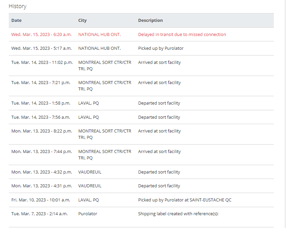Click VAUDREUIL in the 4:32 p.m. row
Viewport: 286px width, 228px height.
pos(90,172)
